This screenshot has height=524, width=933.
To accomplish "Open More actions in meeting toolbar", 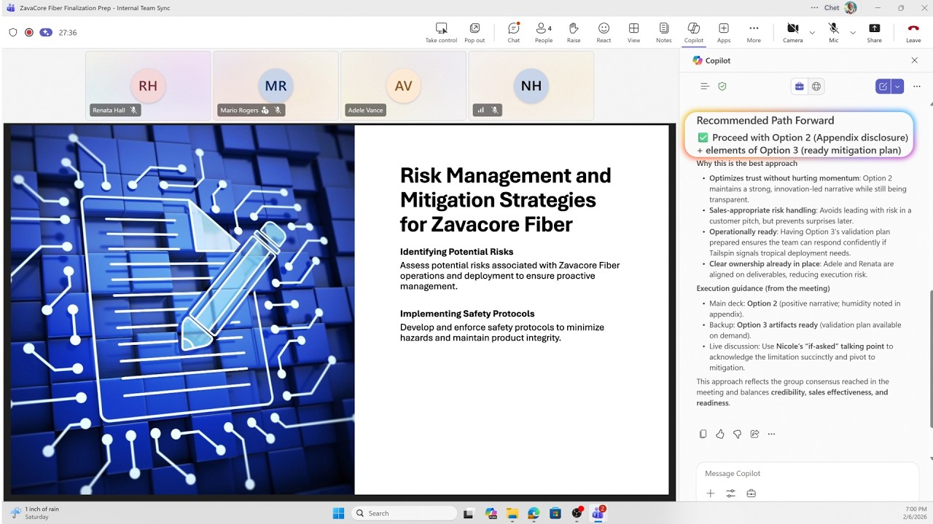I will 754,32.
